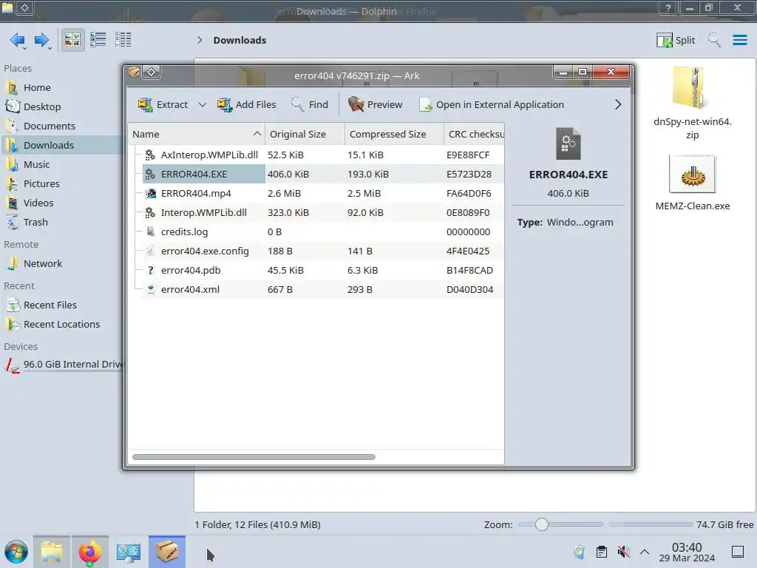Open the taskbar clock 03:40
Screen dimensions: 757x568
pyautogui.click(x=687, y=552)
